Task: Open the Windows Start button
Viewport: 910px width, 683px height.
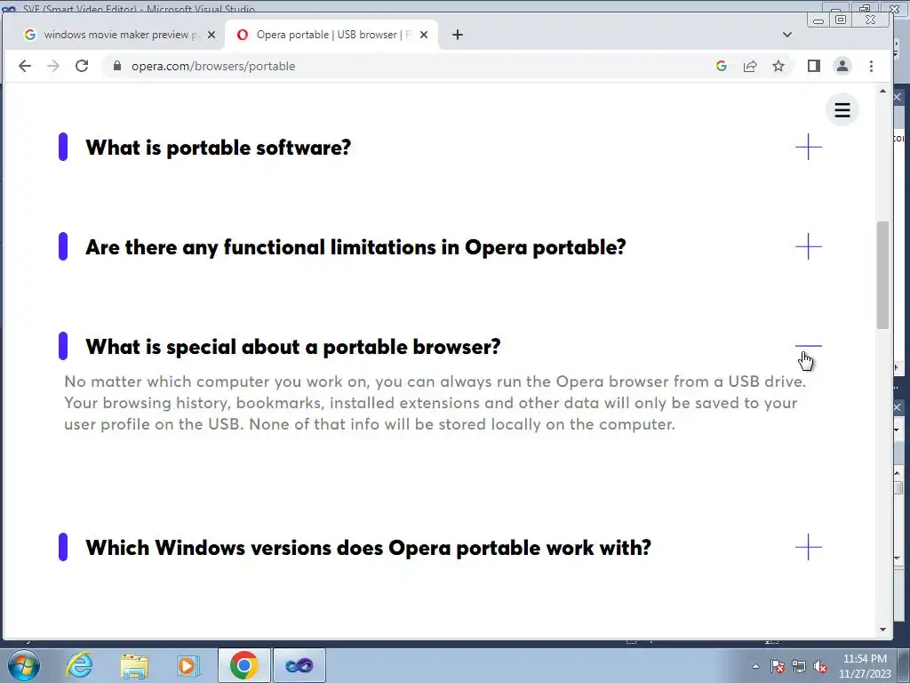Action: point(24,665)
